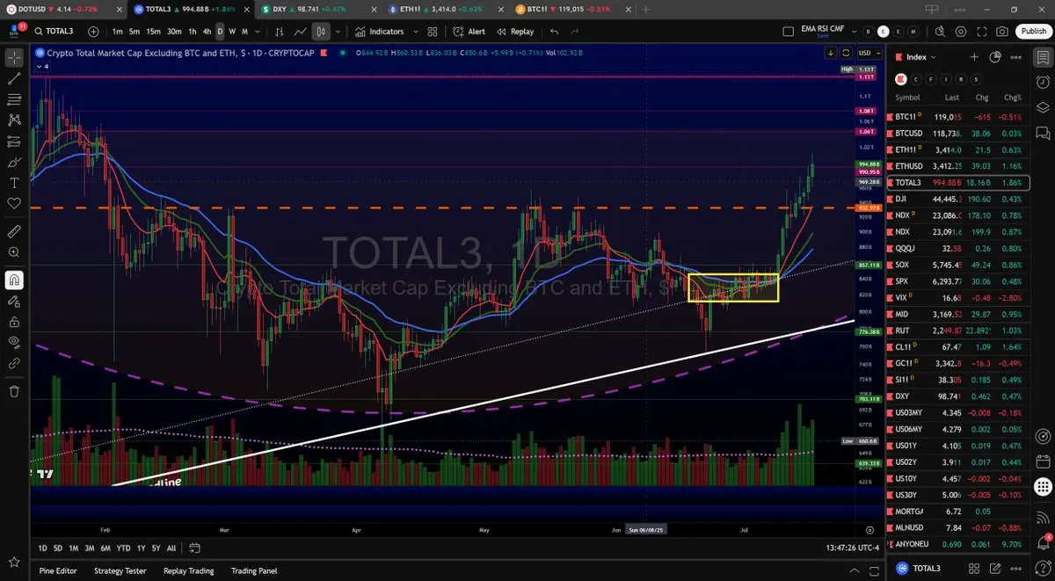Image resolution: width=1055 pixels, height=581 pixels.
Task: Select the YTD date range
Action: tap(123, 548)
